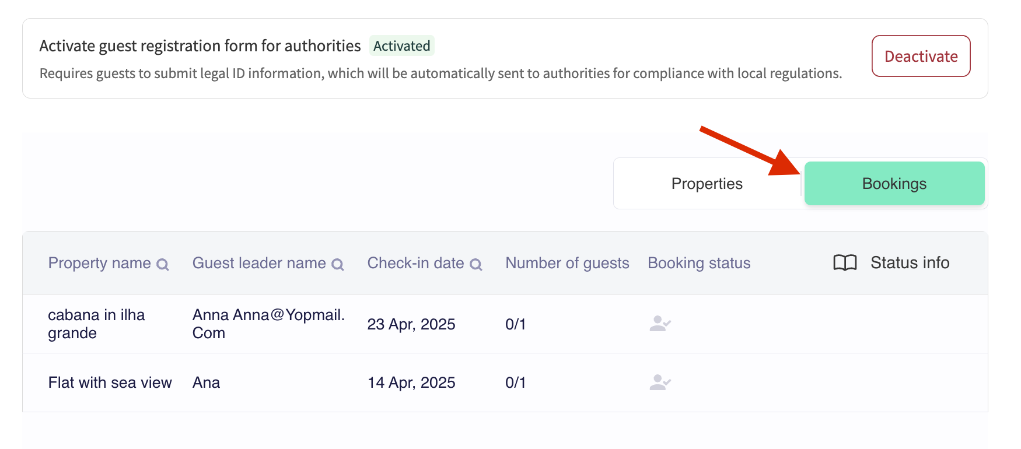Screen dimensions: 1021x449
Task: Switch to the Properties tab
Action: click(707, 184)
